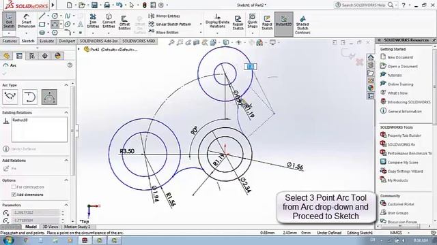
Task: Select the Polygon sketch tool
Action: tap(55, 33)
